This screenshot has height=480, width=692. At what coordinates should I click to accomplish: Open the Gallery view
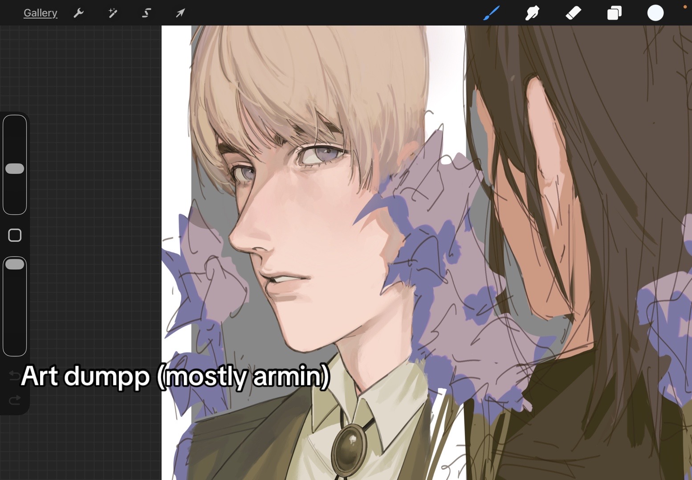(x=40, y=13)
